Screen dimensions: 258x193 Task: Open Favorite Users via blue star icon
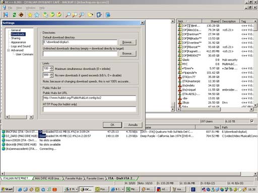click(37, 15)
